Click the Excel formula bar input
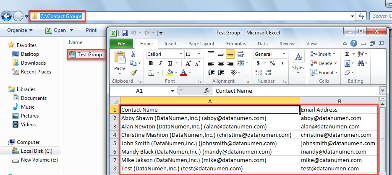The width and height of the screenshot is (392, 175). (296, 91)
